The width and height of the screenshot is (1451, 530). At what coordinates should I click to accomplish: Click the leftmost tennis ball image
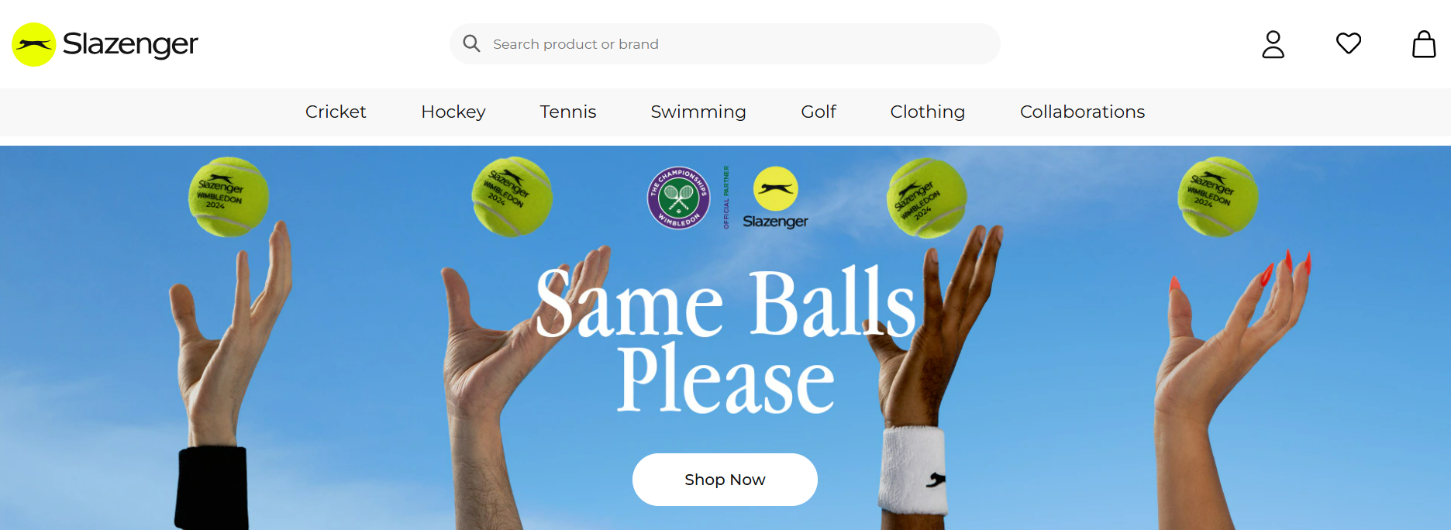pos(229,197)
